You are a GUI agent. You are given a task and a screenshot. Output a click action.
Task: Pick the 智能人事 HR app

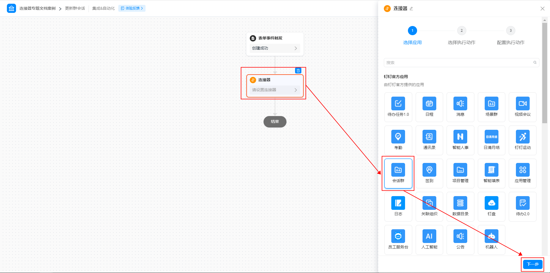(460, 140)
